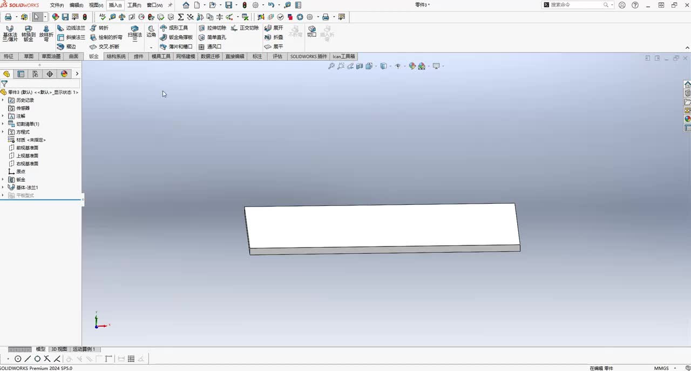
Task: Open DimXpertManager panel tab
Action: tap(50, 74)
